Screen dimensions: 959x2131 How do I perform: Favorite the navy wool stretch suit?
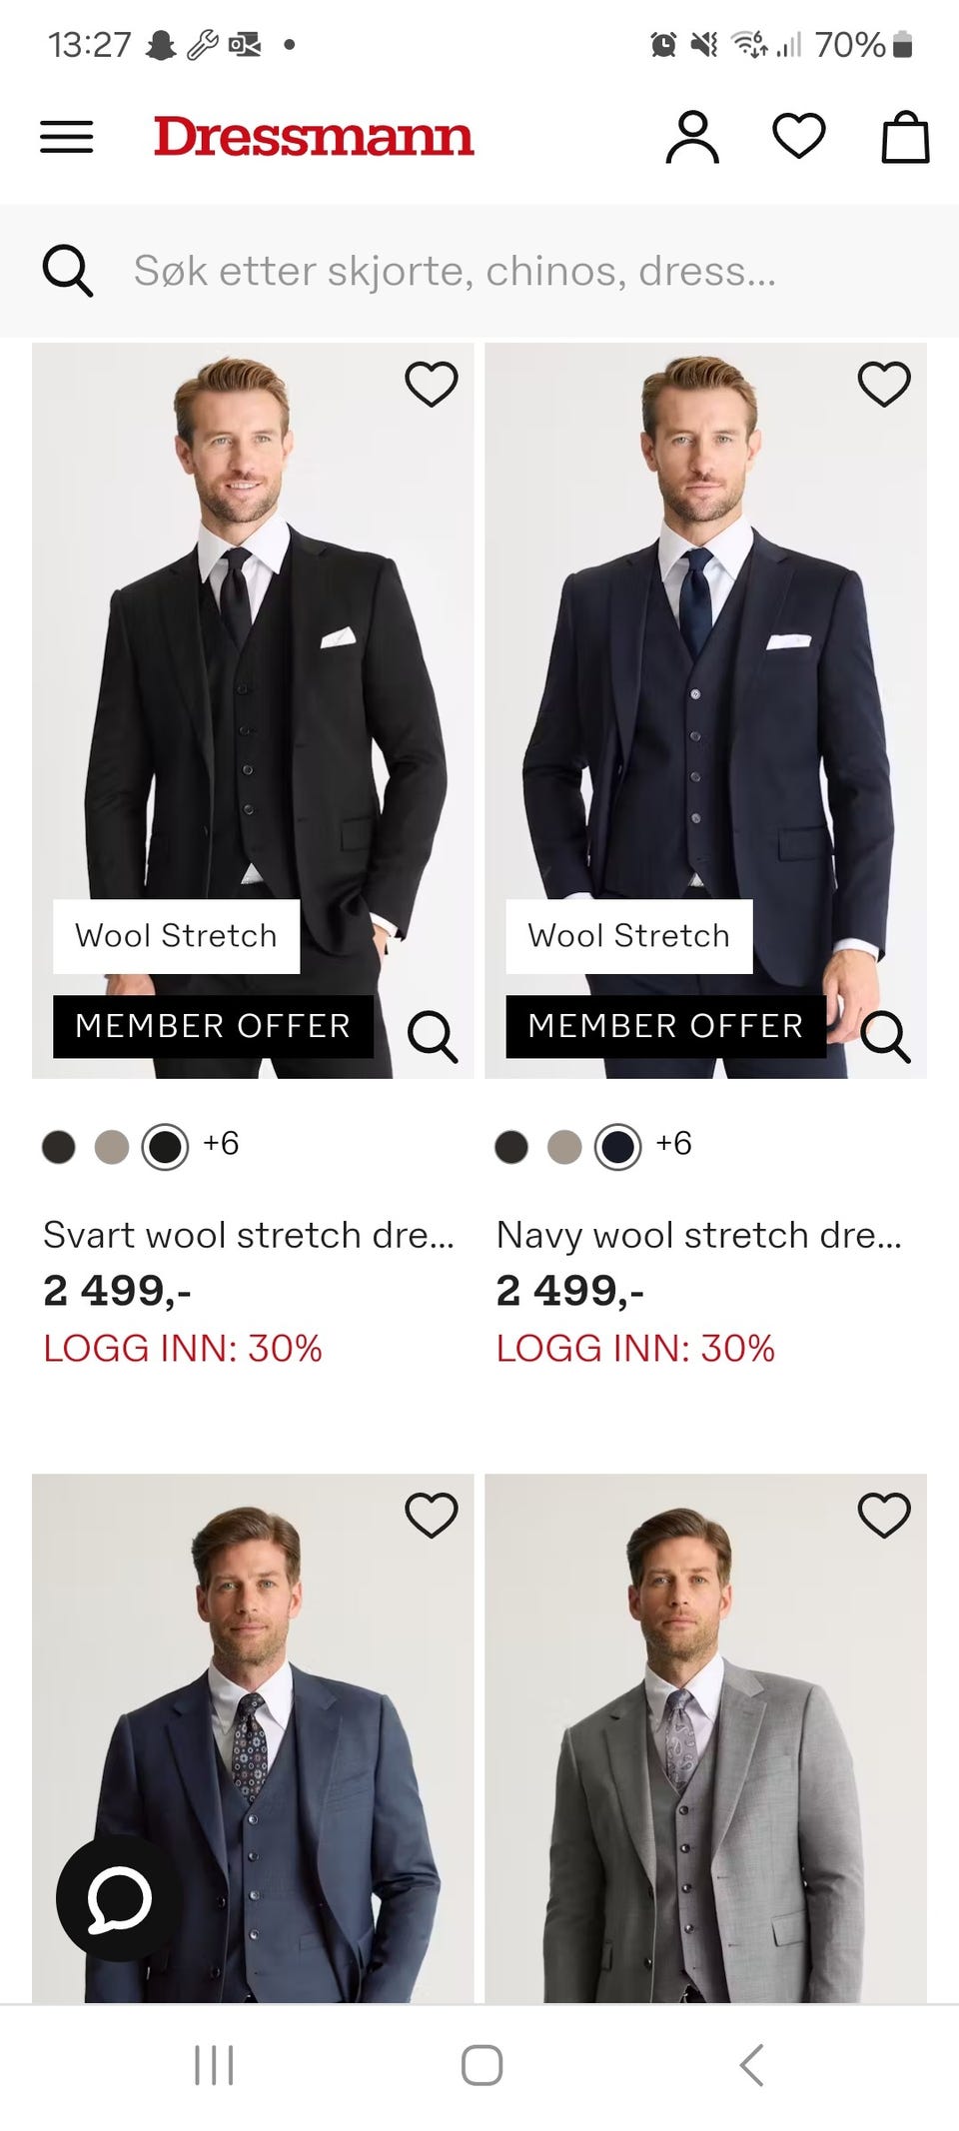(884, 384)
